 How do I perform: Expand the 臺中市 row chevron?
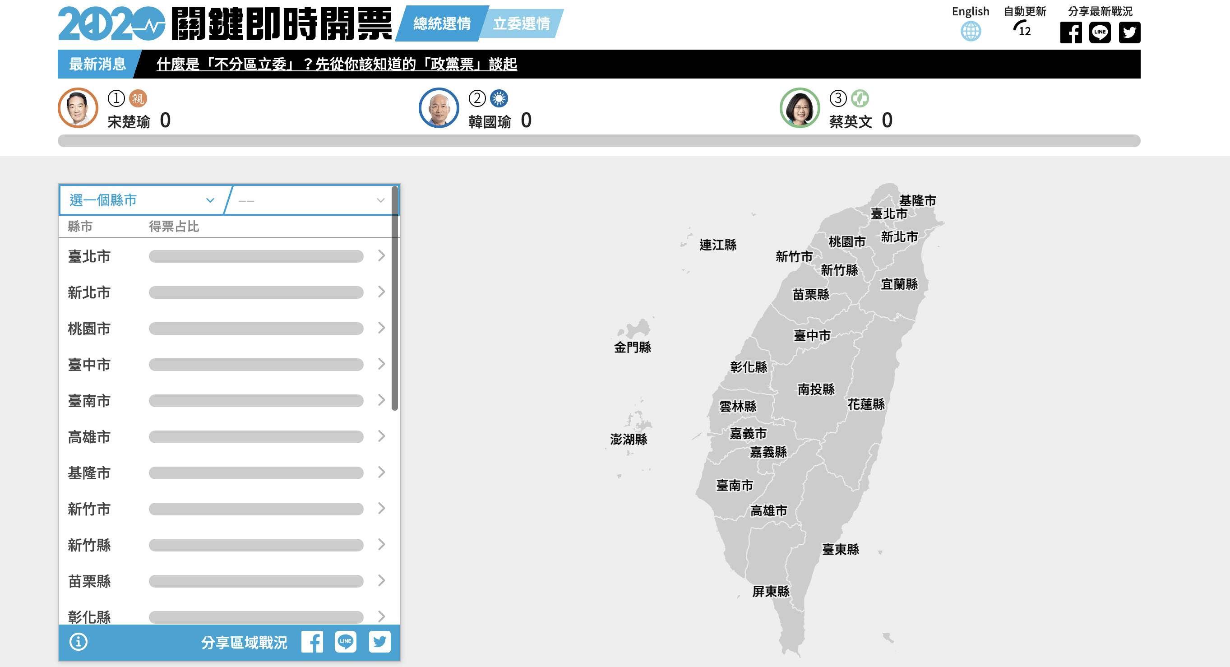pyautogui.click(x=381, y=364)
